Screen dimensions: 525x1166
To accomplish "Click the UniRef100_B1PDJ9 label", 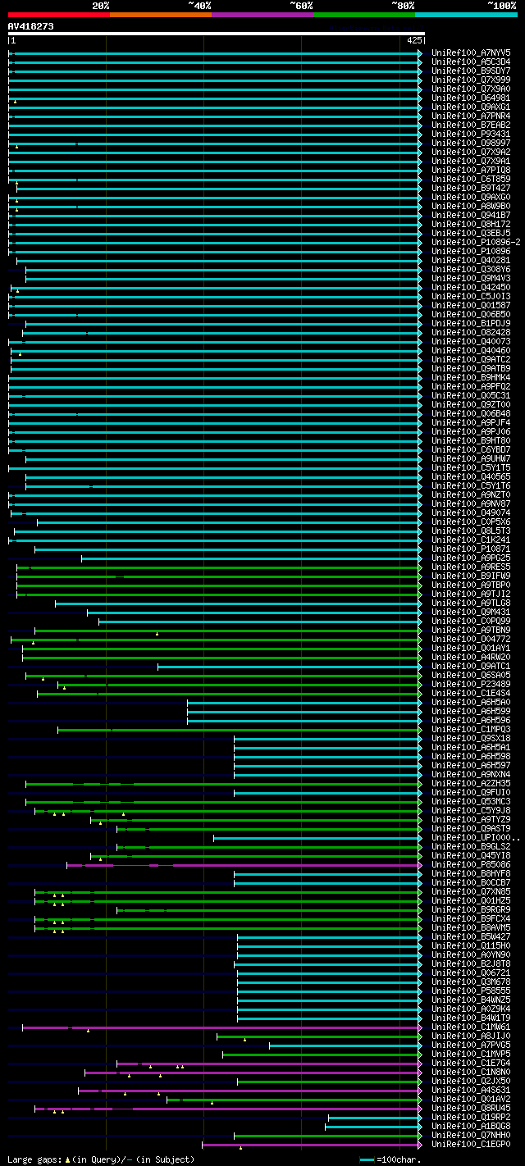I will 471,323.
